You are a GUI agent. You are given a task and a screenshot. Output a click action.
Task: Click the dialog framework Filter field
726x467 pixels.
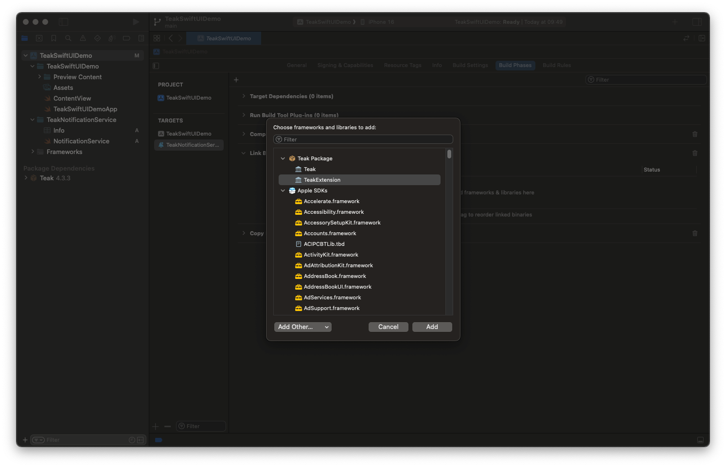coord(363,139)
